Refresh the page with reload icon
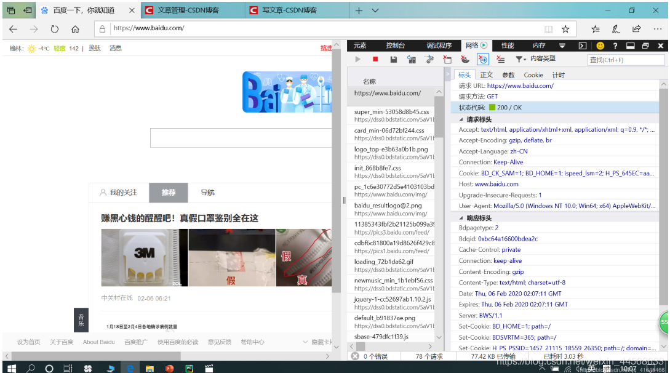 pos(54,29)
